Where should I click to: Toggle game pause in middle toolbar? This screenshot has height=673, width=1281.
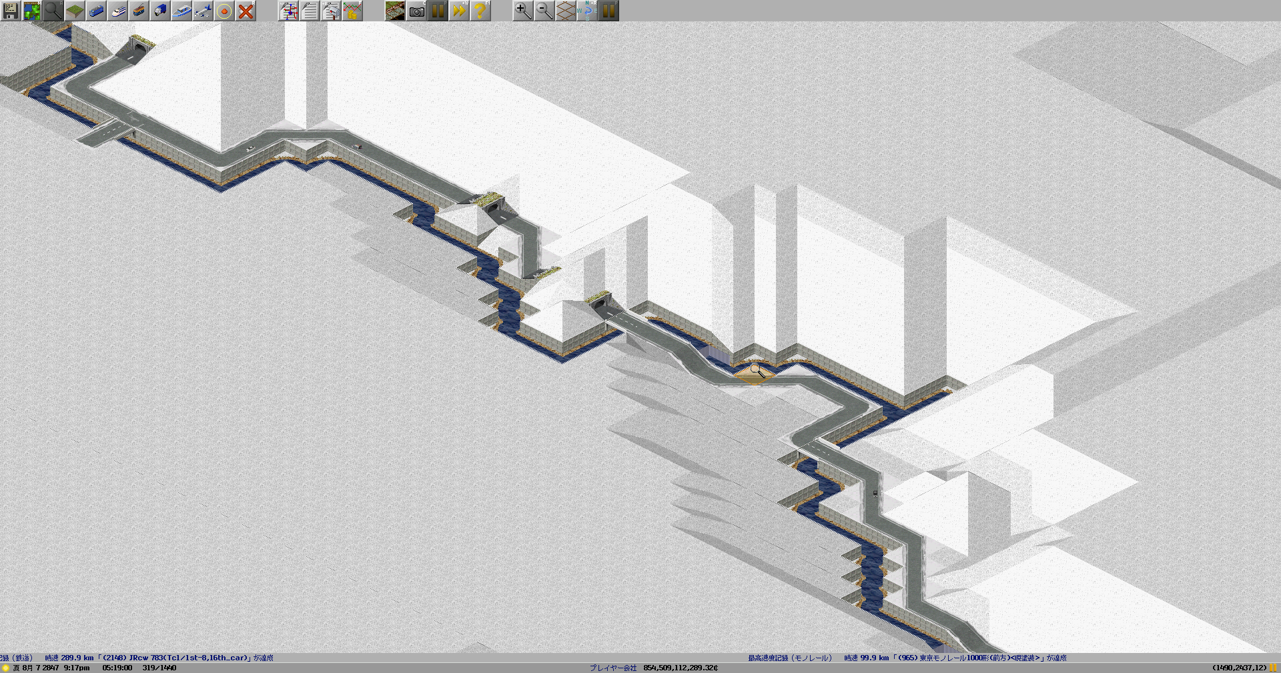[438, 11]
